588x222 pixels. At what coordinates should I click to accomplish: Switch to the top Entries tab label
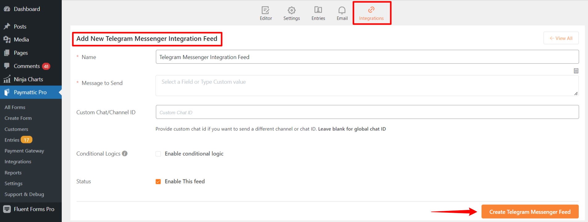pyautogui.click(x=318, y=18)
